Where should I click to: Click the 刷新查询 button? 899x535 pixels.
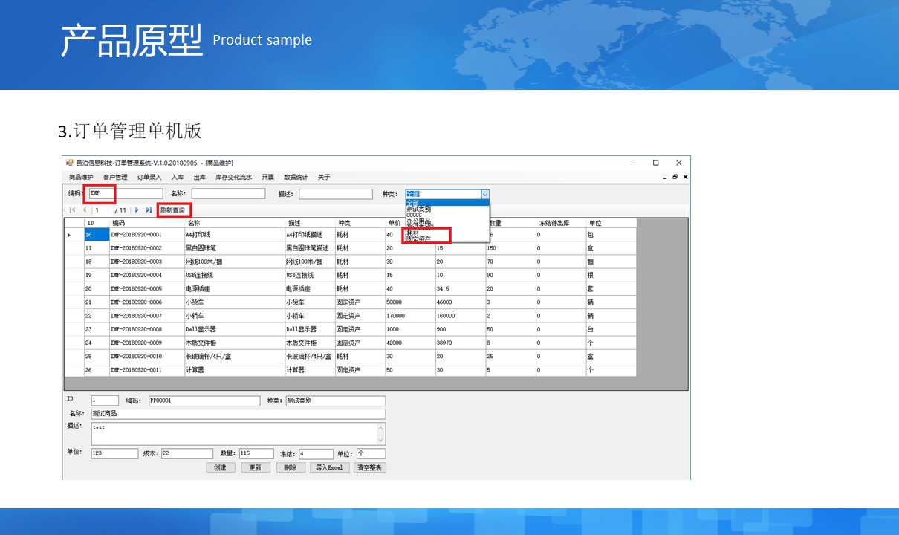172,210
